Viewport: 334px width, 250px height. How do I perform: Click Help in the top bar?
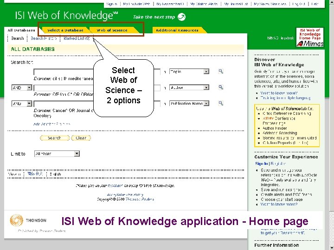click(315, 4)
